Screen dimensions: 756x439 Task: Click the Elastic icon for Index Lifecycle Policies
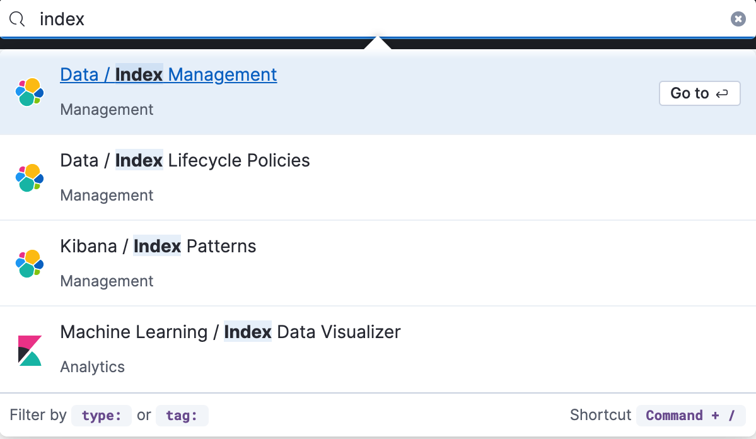29,178
